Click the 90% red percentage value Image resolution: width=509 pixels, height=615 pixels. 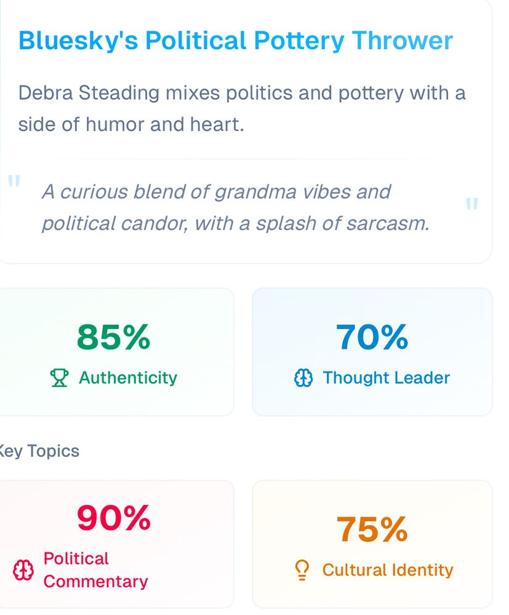(113, 518)
